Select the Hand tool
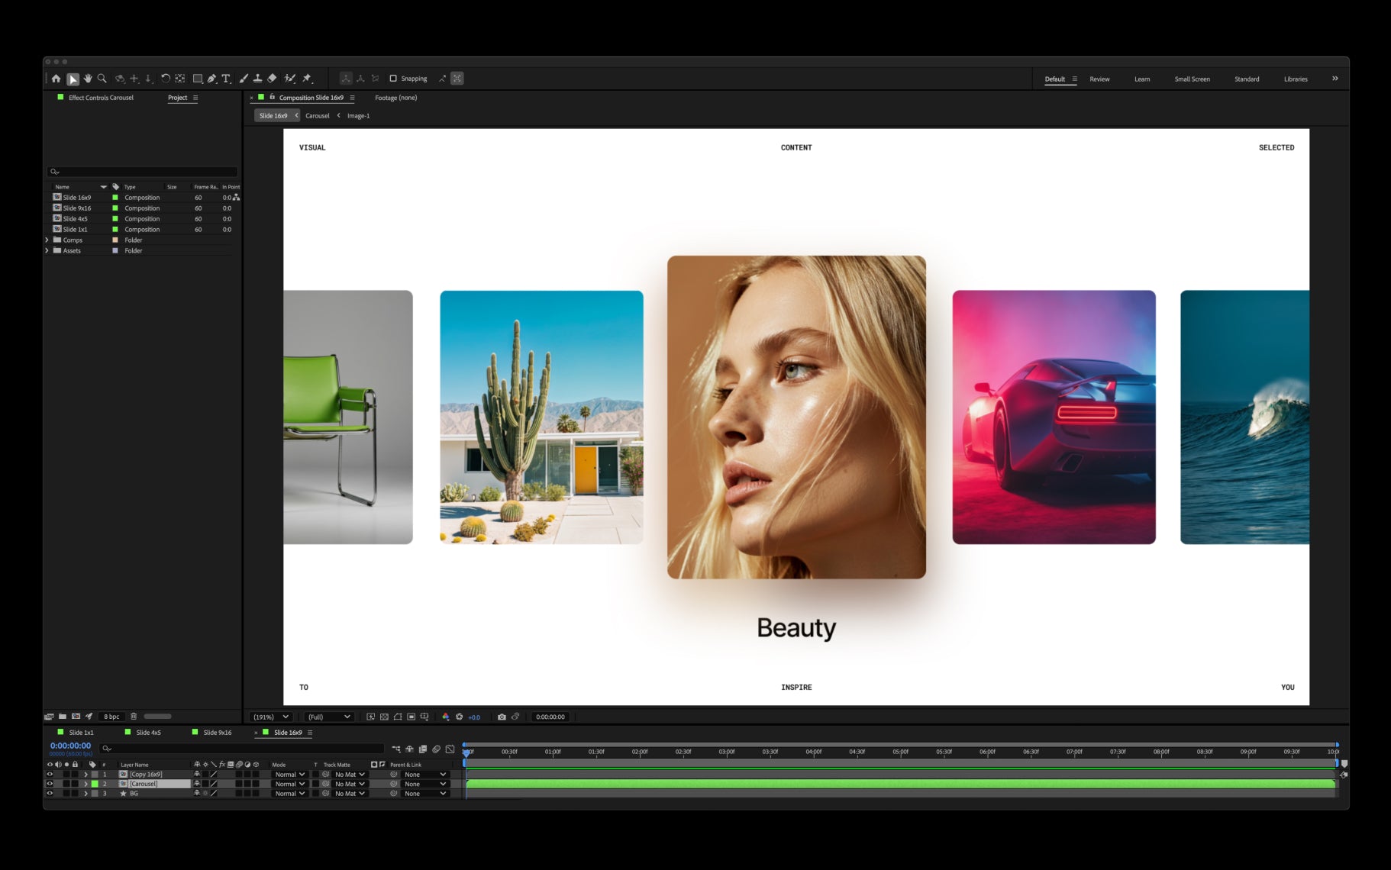Screen dimensions: 1391x870 tap(88, 79)
